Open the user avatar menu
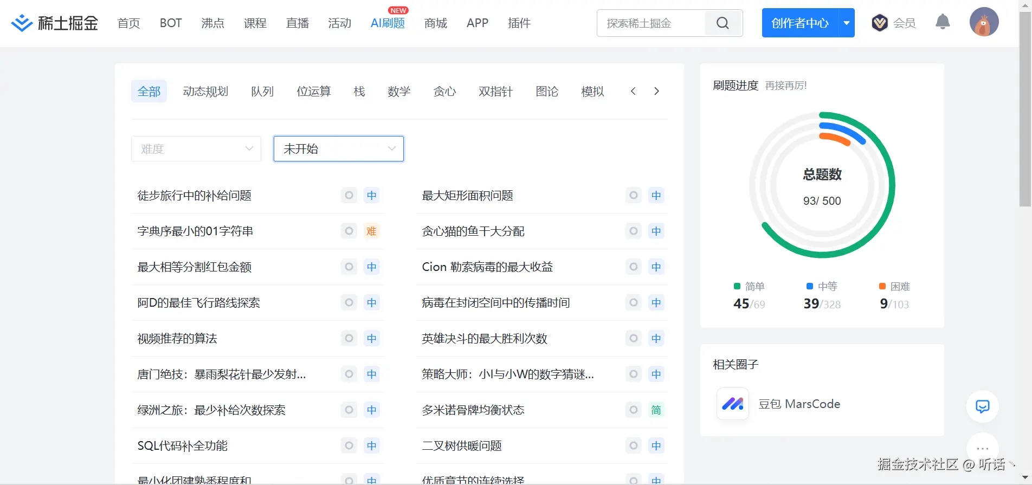Image resolution: width=1032 pixels, height=485 pixels. (984, 22)
